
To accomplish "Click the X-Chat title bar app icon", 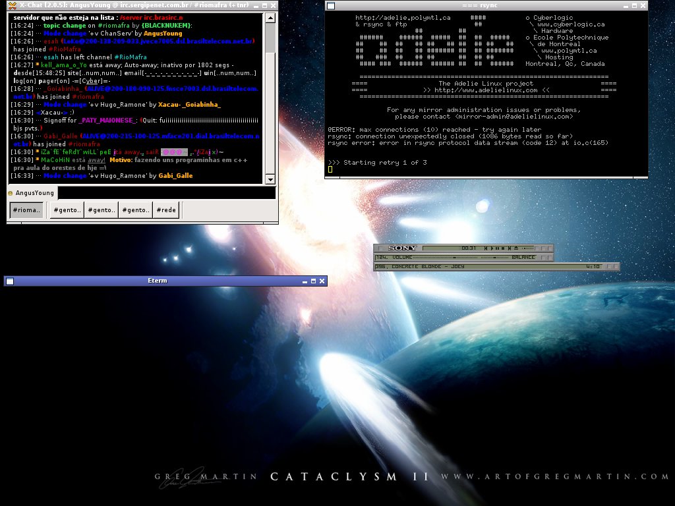I will (13, 5).
